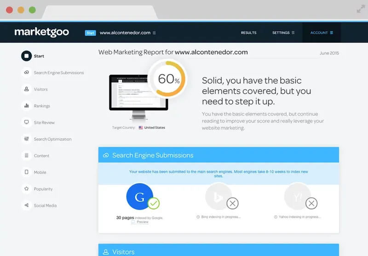Click the 'Bing indexing in progress...' text

(x=221, y=217)
